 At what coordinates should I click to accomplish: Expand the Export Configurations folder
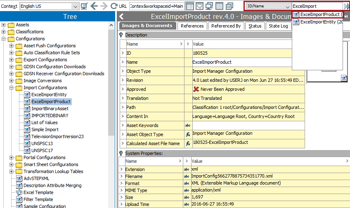click(12, 60)
